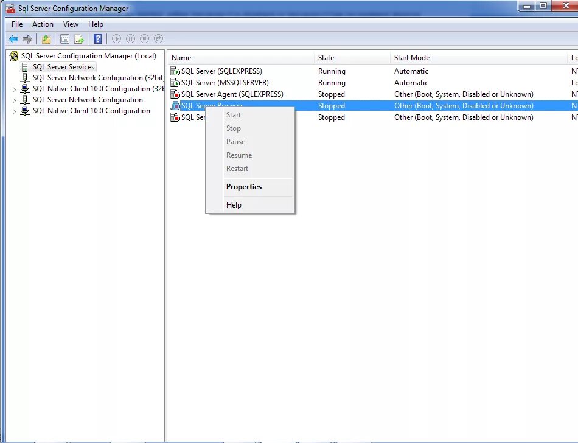Image resolution: width=578 pixels, height=443 pixels.
Task: Choose Help in the context menu
Action: click(234, 205)
